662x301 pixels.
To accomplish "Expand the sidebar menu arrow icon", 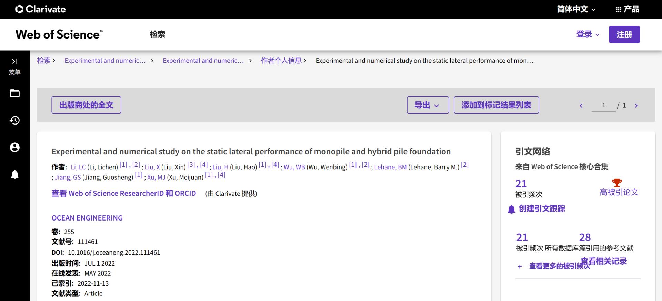I will tap(14, 61).
